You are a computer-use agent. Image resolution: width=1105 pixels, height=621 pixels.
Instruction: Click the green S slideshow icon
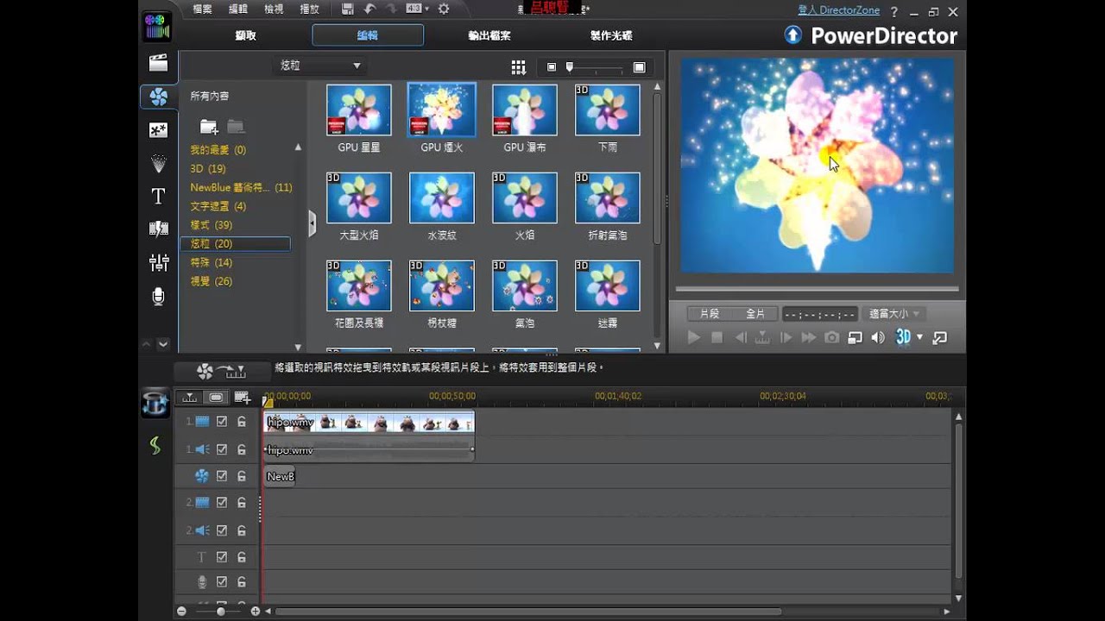click(x=155, y=445)
